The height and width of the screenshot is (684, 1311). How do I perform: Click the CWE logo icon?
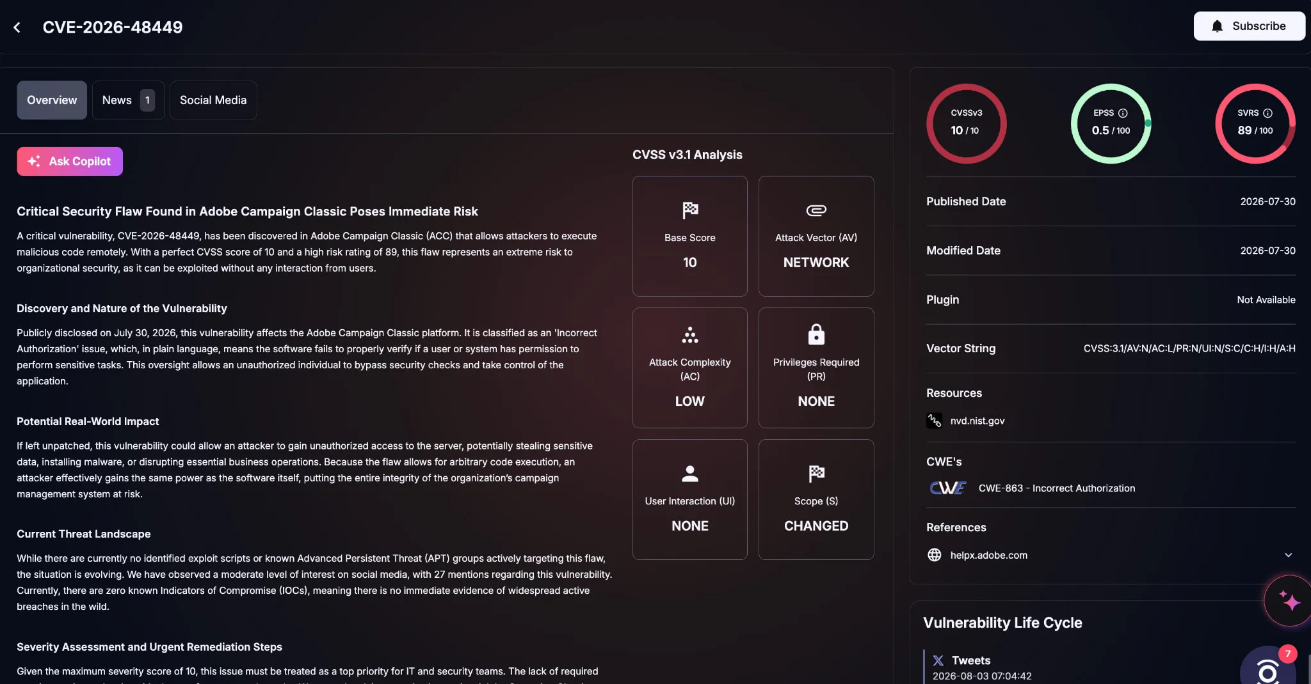click(x=948, y=488)
